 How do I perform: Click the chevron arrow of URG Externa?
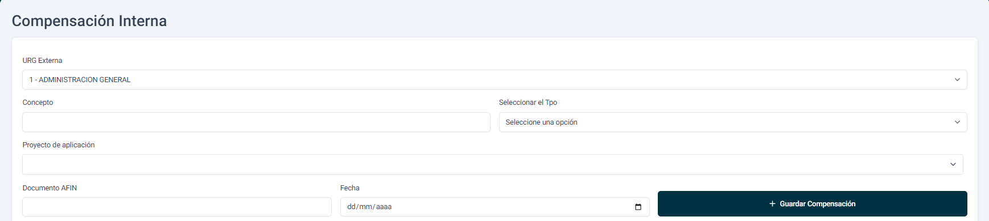pos(957,80)
